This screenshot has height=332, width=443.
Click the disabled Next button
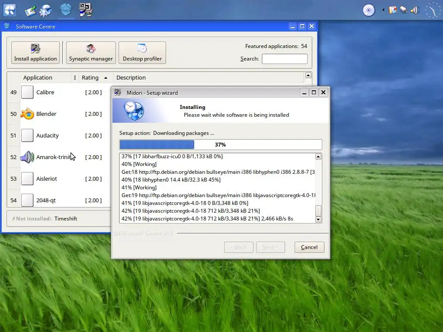tap(270, 247)
